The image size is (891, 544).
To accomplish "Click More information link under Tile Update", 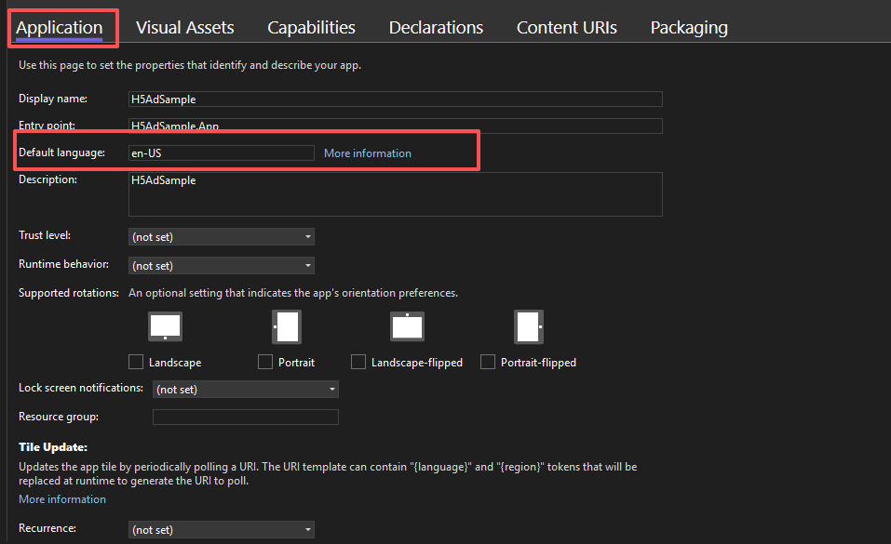I will tap(62, 499).
